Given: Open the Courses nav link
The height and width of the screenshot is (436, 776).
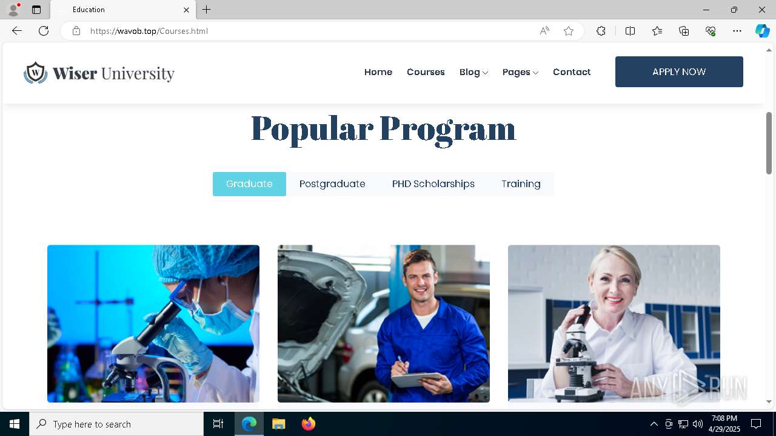Looking at the screenshot, I should (426, 72).
